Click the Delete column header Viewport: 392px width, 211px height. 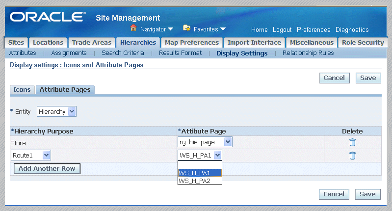coord(352,131)
